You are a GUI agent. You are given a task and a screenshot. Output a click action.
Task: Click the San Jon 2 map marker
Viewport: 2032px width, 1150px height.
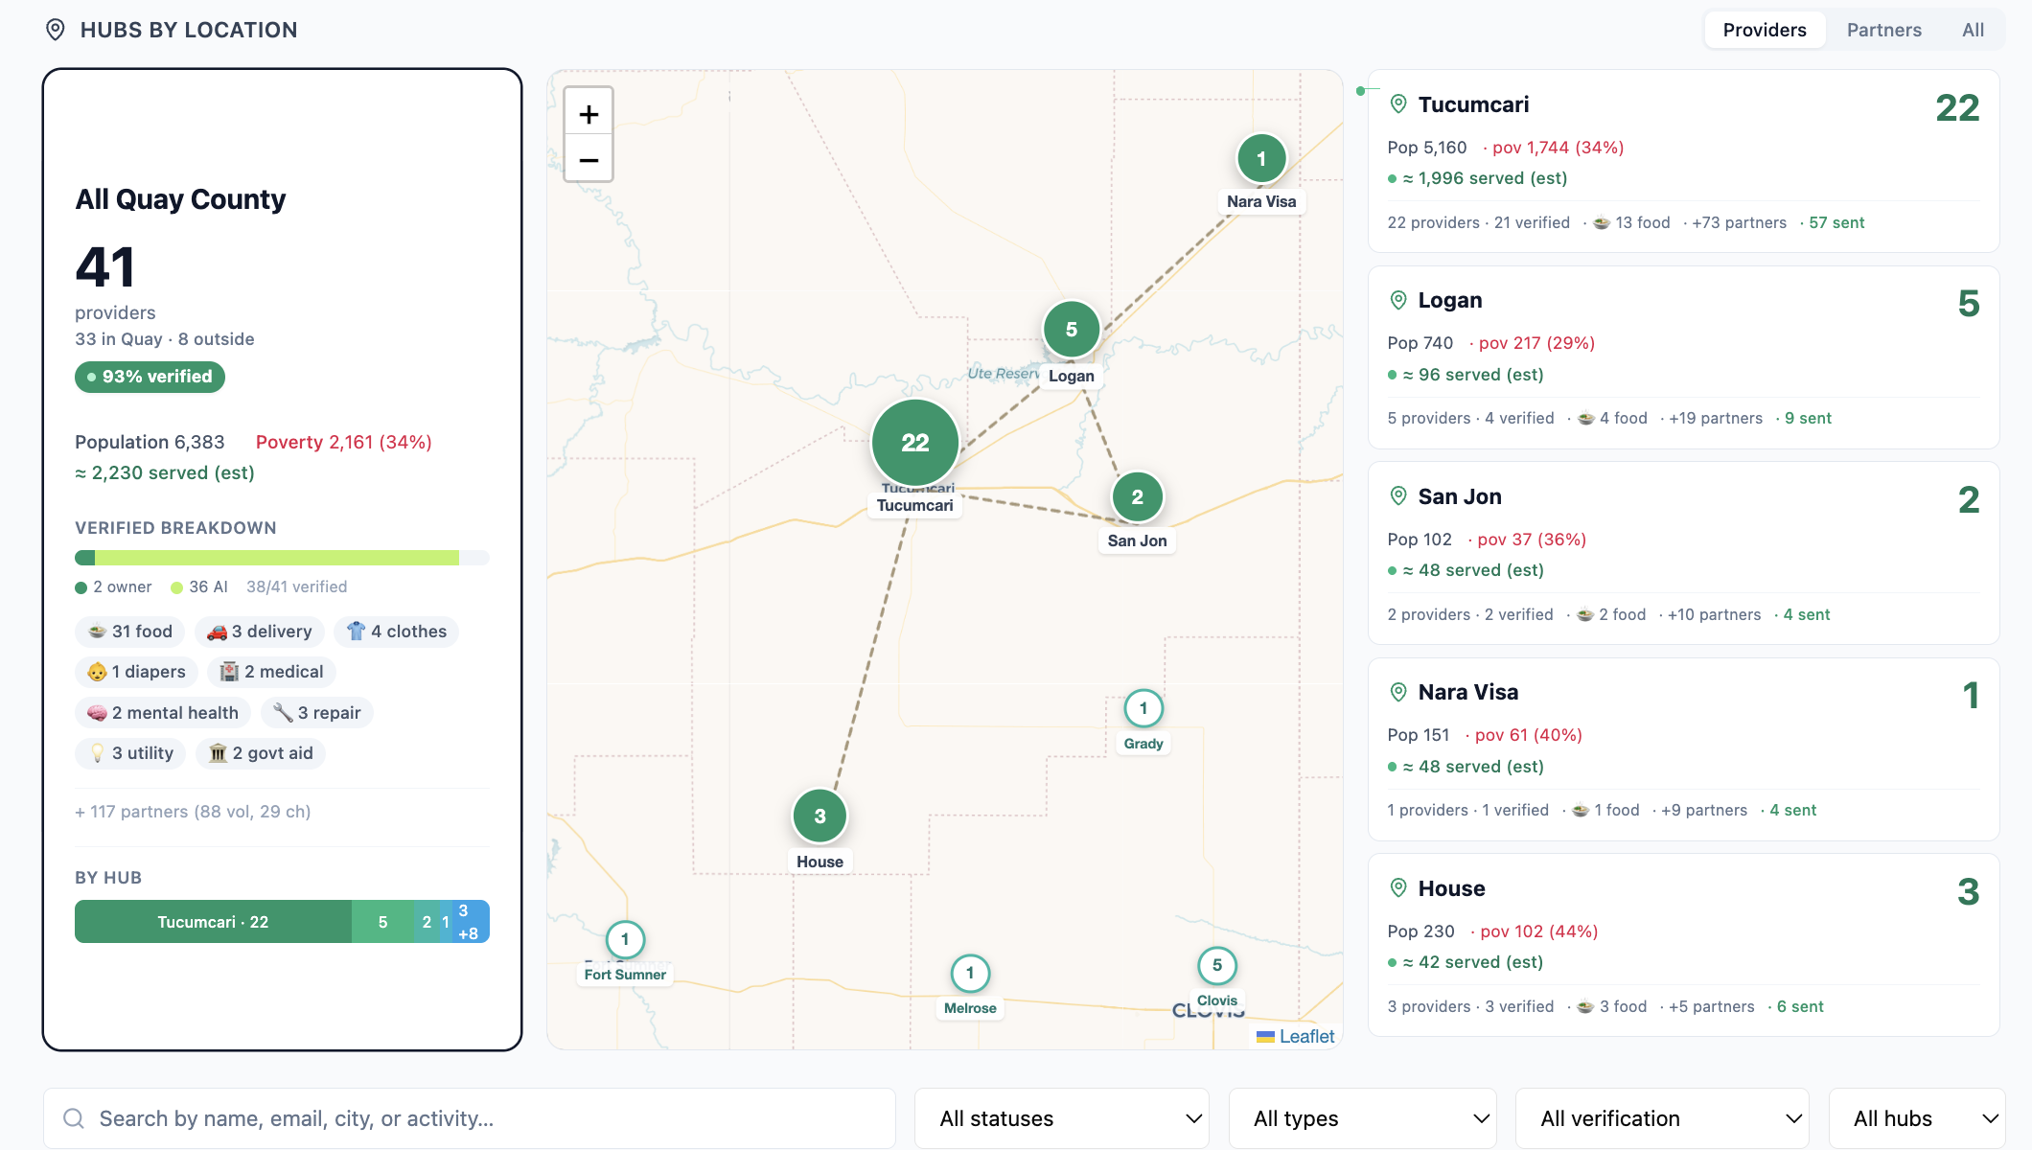(x=1137, y=496)
